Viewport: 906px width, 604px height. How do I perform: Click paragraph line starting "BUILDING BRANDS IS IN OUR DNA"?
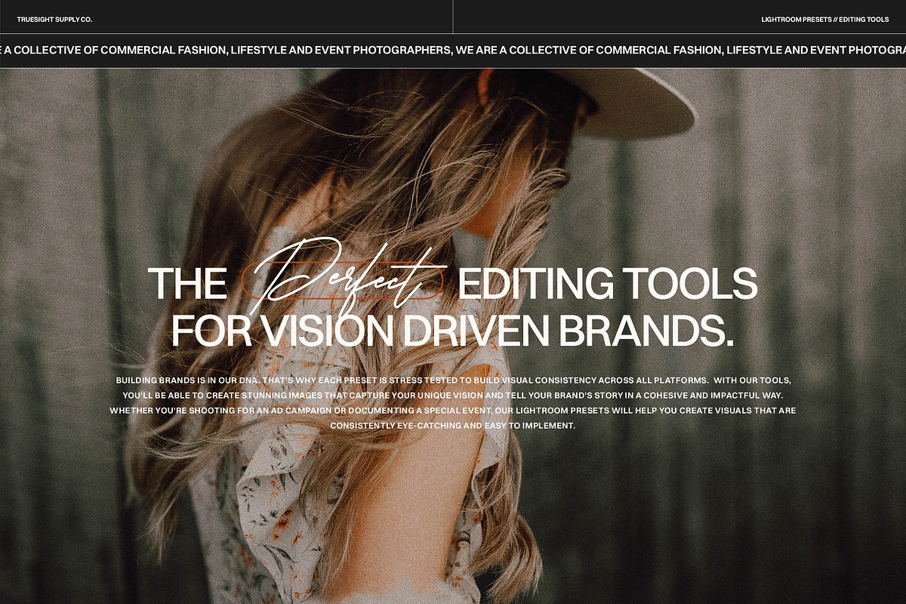coord(453,380)
